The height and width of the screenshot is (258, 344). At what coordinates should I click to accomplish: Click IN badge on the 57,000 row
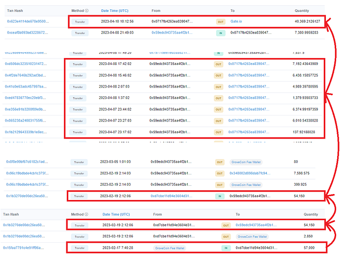pyautogui.click(x=226, y=248)
